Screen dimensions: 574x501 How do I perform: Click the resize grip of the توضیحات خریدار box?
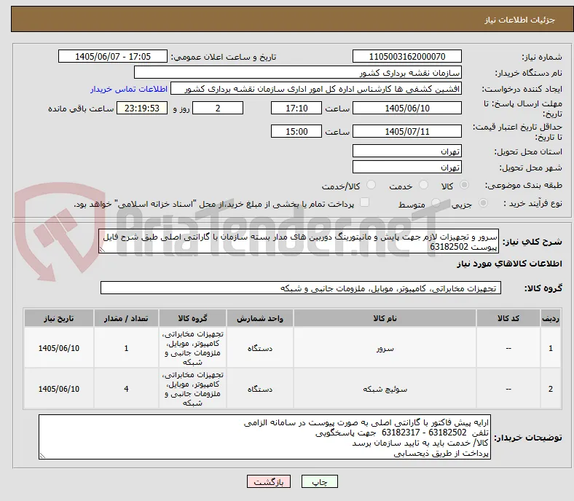[x=42, y=456]
